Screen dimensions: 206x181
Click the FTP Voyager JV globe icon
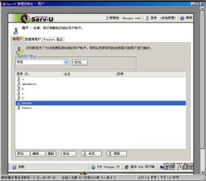94,167
